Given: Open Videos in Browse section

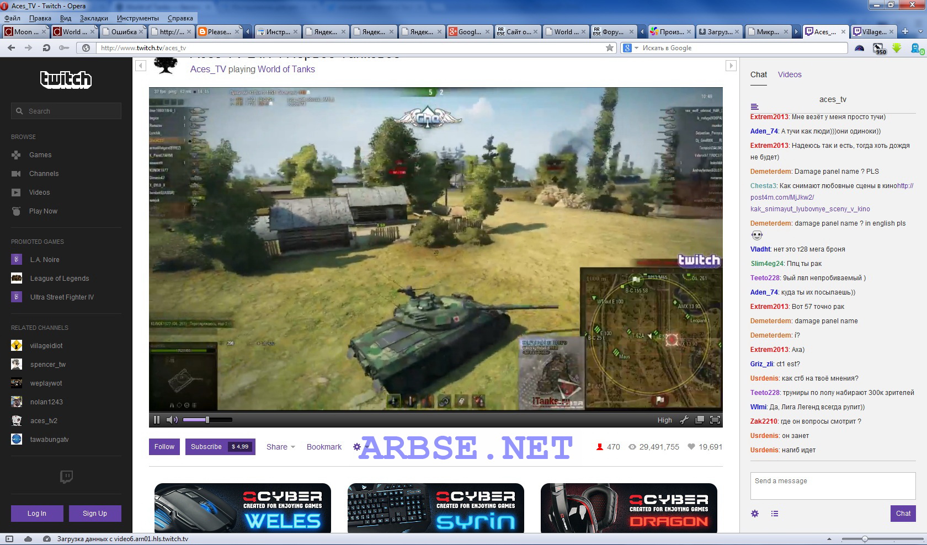Looking at the screenshot, I should point(39,193).
